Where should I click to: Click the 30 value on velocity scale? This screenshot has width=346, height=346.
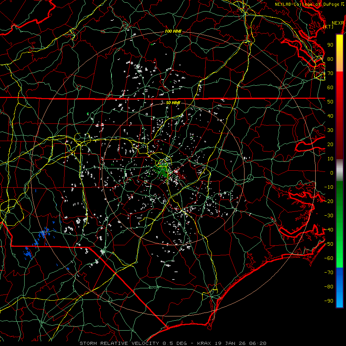(330, 130)
